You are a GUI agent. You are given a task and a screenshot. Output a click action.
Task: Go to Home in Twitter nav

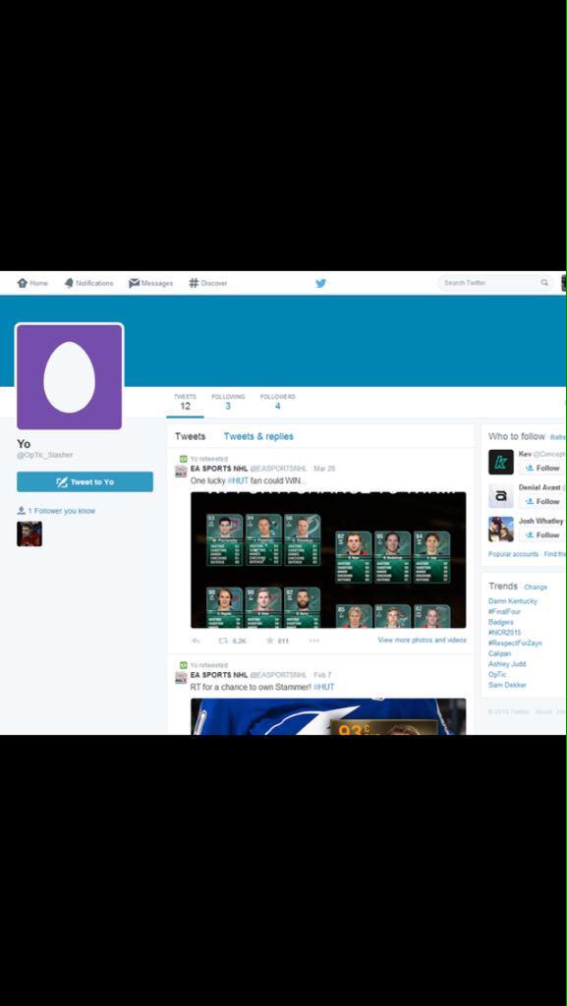coord(32,283)
